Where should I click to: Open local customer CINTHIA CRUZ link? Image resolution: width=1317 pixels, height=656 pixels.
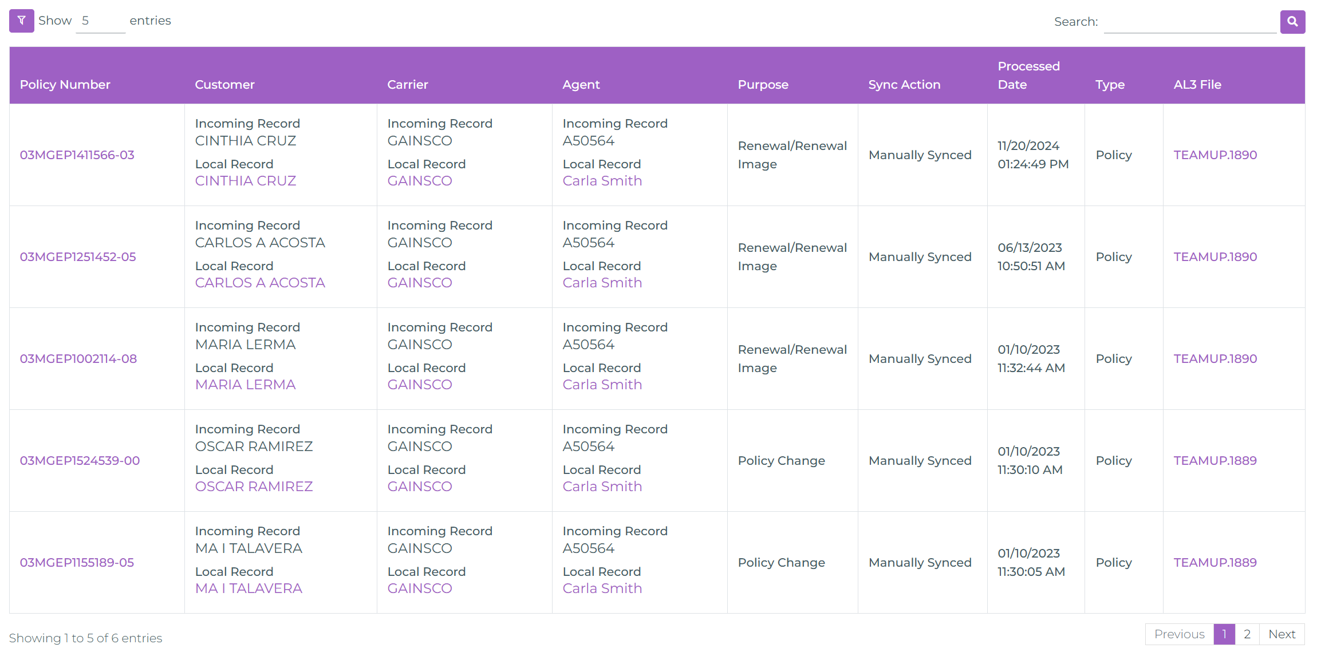pyautogui.click(x=245, y=181)
